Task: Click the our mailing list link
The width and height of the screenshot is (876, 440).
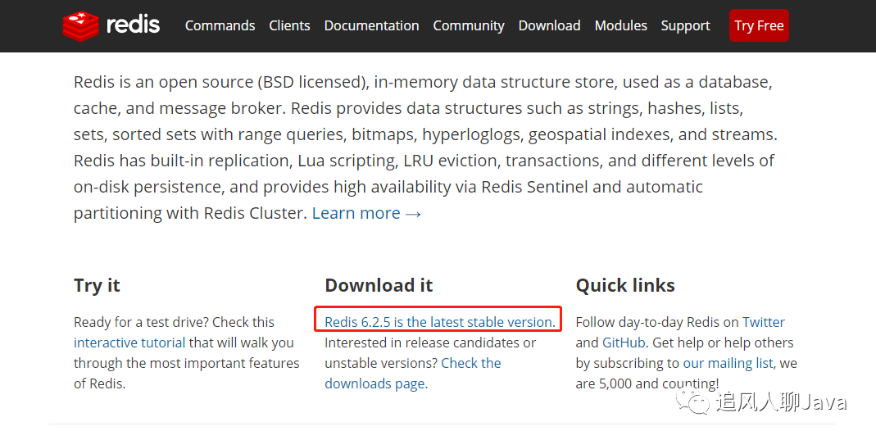Action: (x=728, y=364)
